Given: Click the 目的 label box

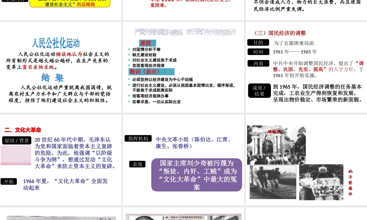Looking at the screenshot, I should click(x=258, y=43).
